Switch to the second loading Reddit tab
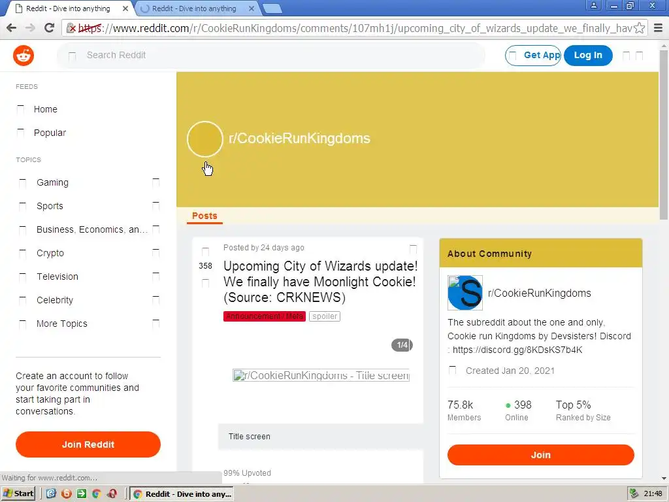669x502 pixels. point(194,8)
